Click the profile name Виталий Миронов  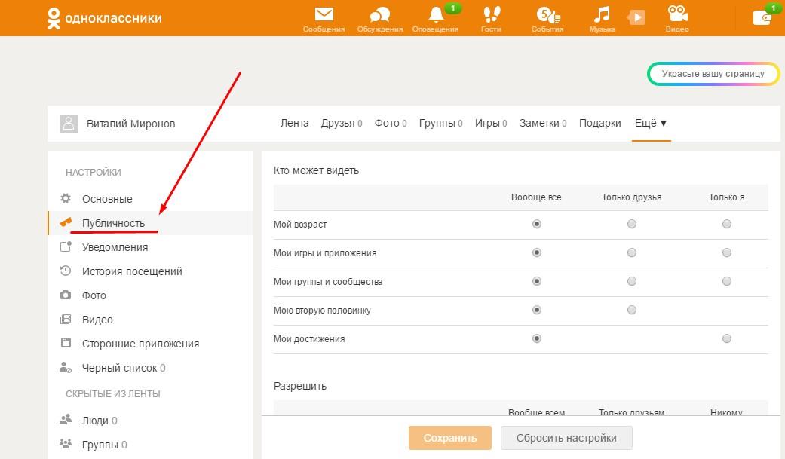(130, 124)
